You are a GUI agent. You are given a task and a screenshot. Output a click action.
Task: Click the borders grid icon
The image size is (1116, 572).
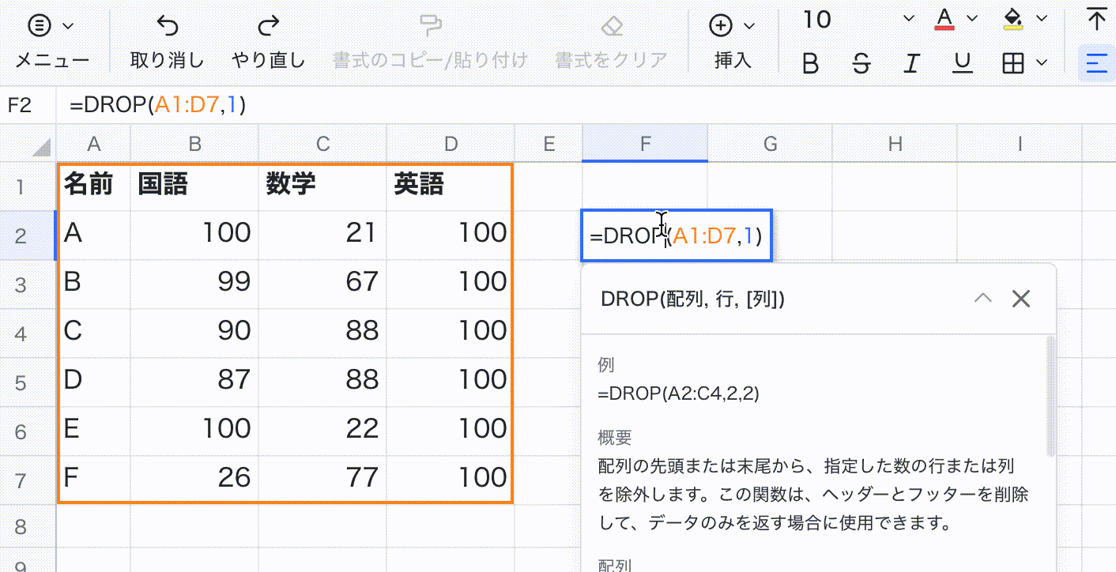click(1013, 63)
